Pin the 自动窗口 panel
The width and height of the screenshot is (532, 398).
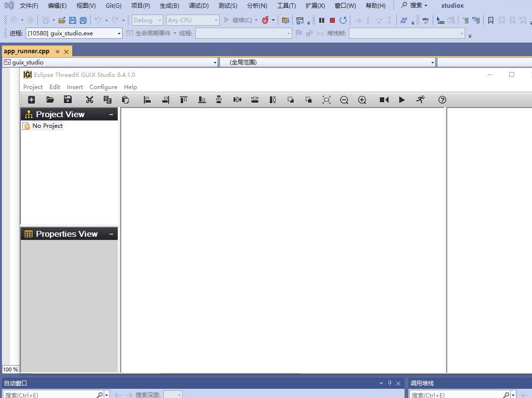390,383
